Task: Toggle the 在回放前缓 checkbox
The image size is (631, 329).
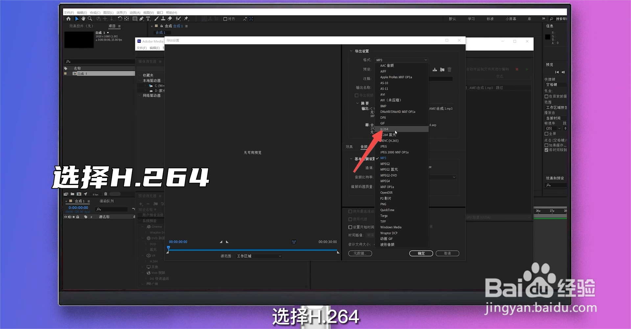Action: 547,96
